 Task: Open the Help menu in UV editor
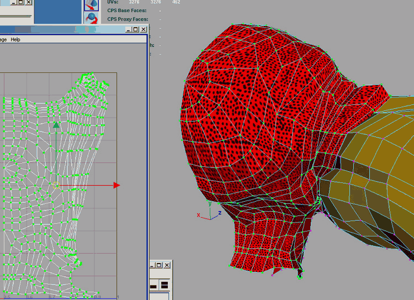pos(15,40)
